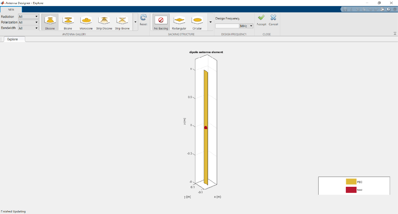Select the No Backing structure option
This screenshot has width=398, height=214.
click(x=161, y=22)
